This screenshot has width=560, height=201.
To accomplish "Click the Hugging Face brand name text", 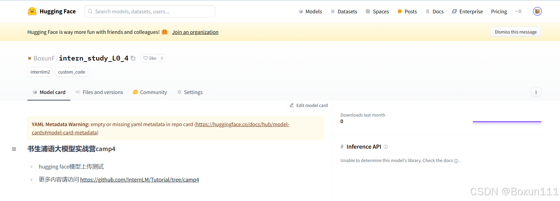I will [58, 11].
